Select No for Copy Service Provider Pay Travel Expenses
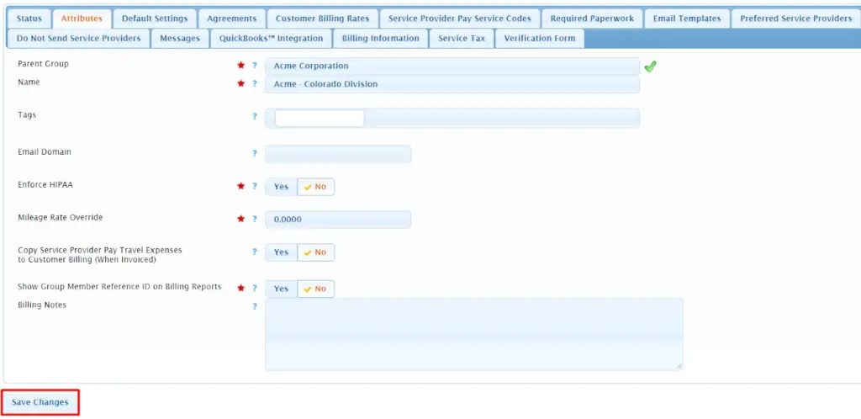Image resolution: width=861 pixels, height=419 pixels. 316,252
